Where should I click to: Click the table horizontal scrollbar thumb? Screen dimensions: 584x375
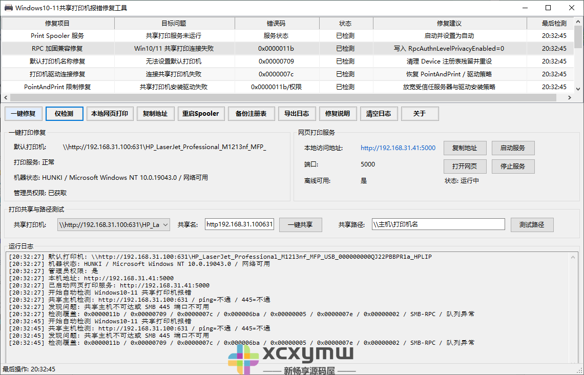click(283, 97)
